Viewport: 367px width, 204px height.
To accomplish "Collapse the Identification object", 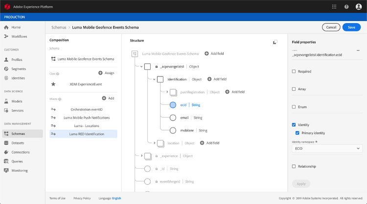I will (154, 79).
